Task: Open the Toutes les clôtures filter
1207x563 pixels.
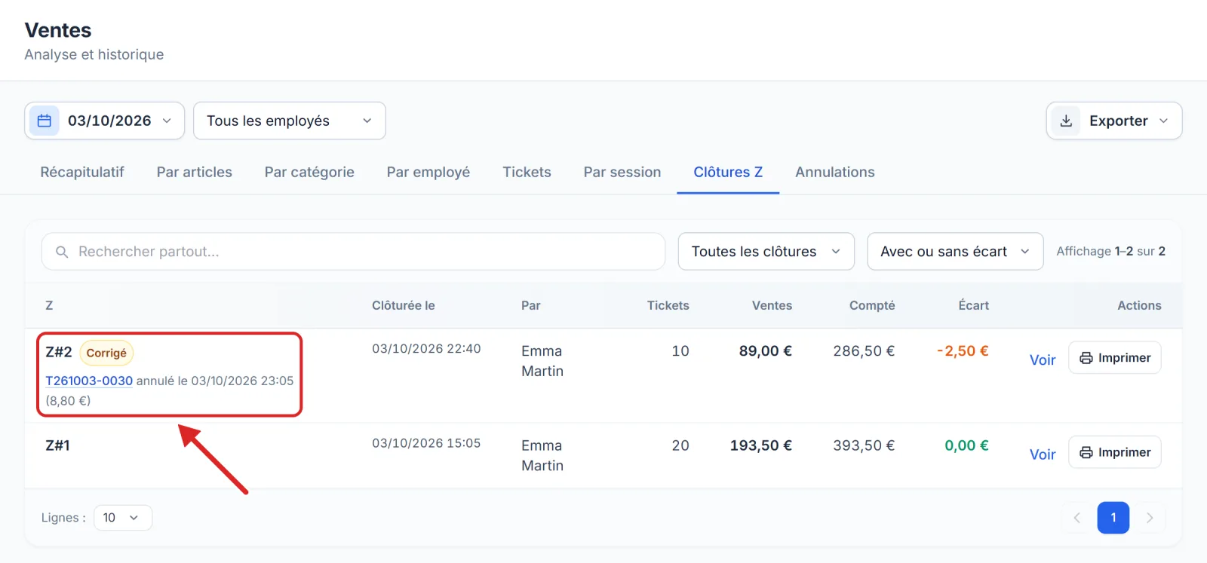Action: (766, 252)
